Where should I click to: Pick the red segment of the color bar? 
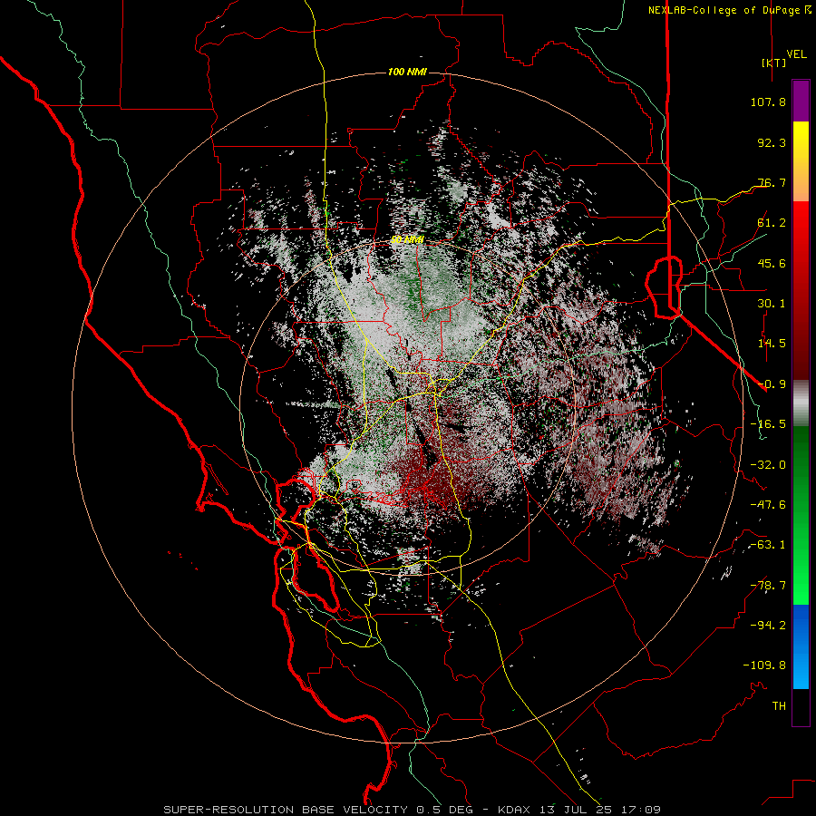tap(801, 290)
